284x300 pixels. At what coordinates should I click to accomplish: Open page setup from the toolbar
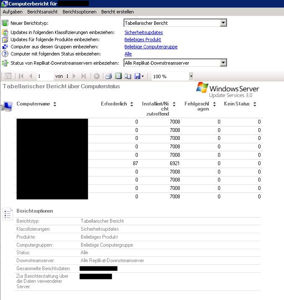[128, 76]
